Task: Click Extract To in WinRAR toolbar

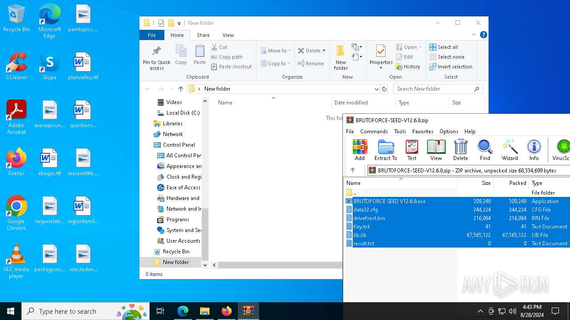Action: [x=386, y=150]
